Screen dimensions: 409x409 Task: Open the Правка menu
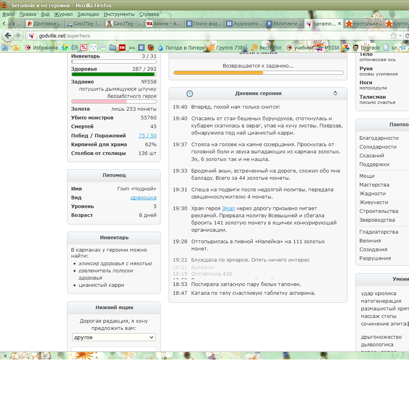point(28,14)
